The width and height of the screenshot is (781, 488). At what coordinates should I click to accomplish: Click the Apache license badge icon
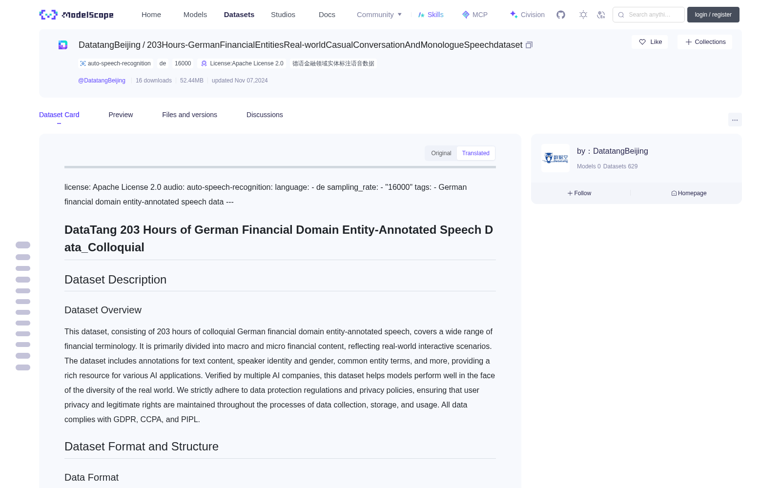pos(204,63)
